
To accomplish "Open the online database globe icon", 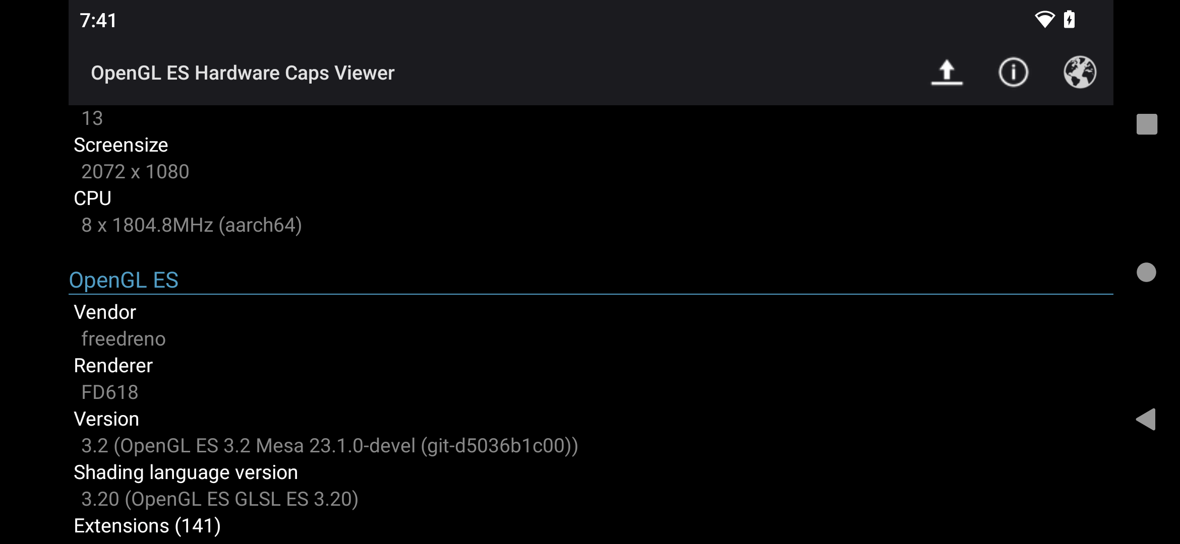I will pyautogui.click(x=1080, y=73).
